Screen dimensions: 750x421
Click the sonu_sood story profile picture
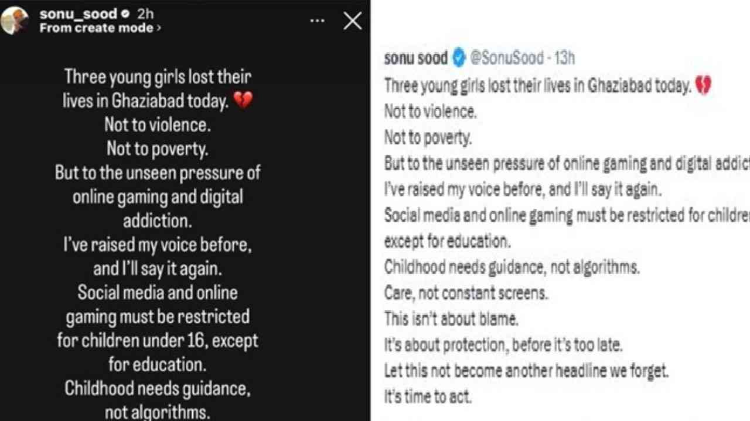click(14, 20)
